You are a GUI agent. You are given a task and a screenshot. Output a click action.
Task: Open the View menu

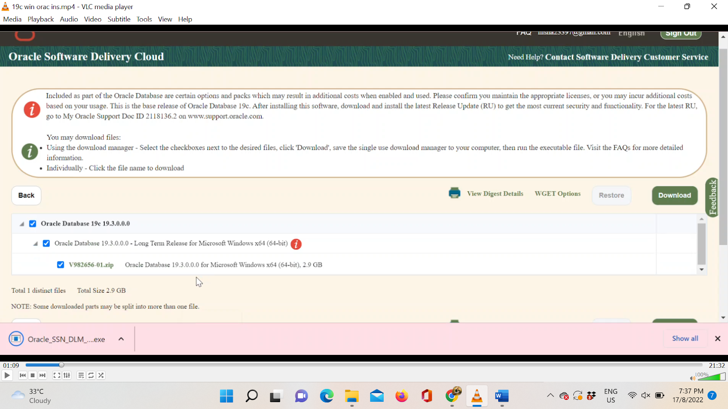coord(165,19)
